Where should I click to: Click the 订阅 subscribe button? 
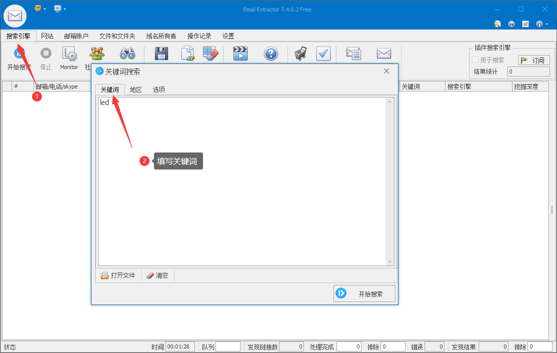coord(533,60)
